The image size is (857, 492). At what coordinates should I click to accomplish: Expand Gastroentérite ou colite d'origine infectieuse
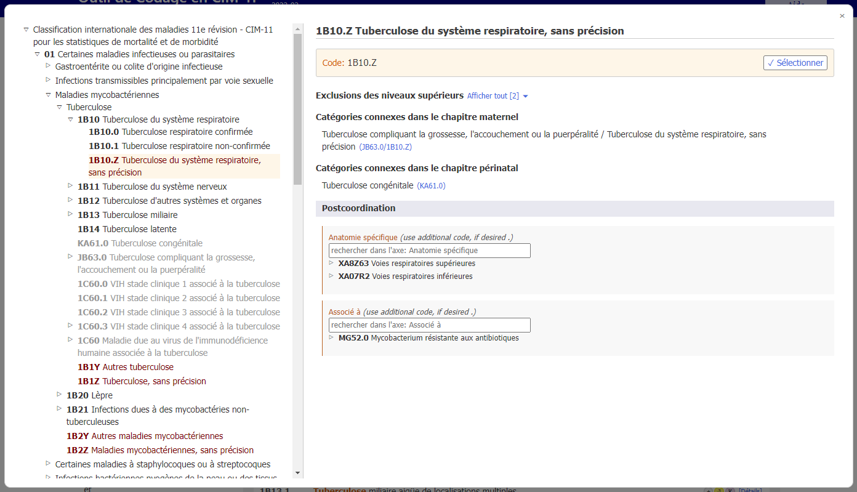click(48, 65)
